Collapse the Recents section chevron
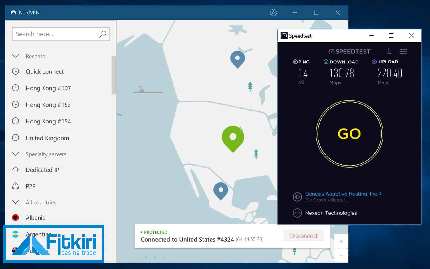This screenshot has width=430, height=269. click(x=15, y=56)
